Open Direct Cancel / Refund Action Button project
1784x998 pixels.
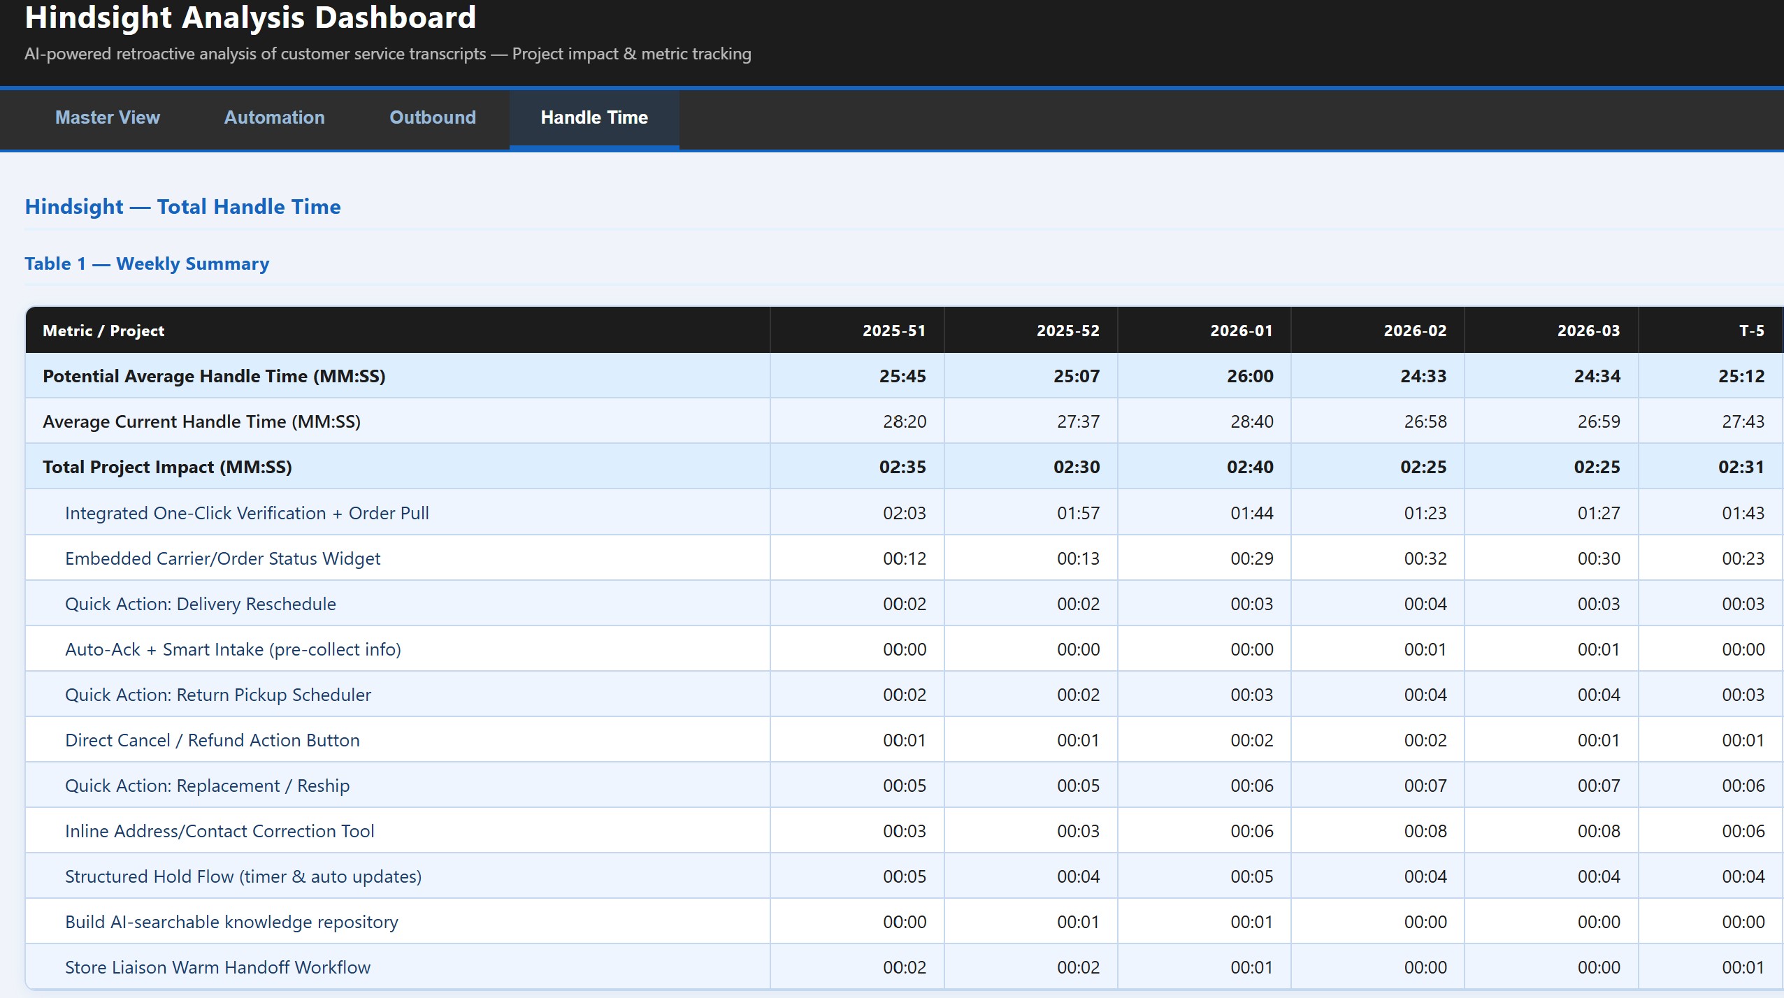212,740
